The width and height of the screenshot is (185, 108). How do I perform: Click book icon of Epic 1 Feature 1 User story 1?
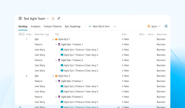click(62, 50)
